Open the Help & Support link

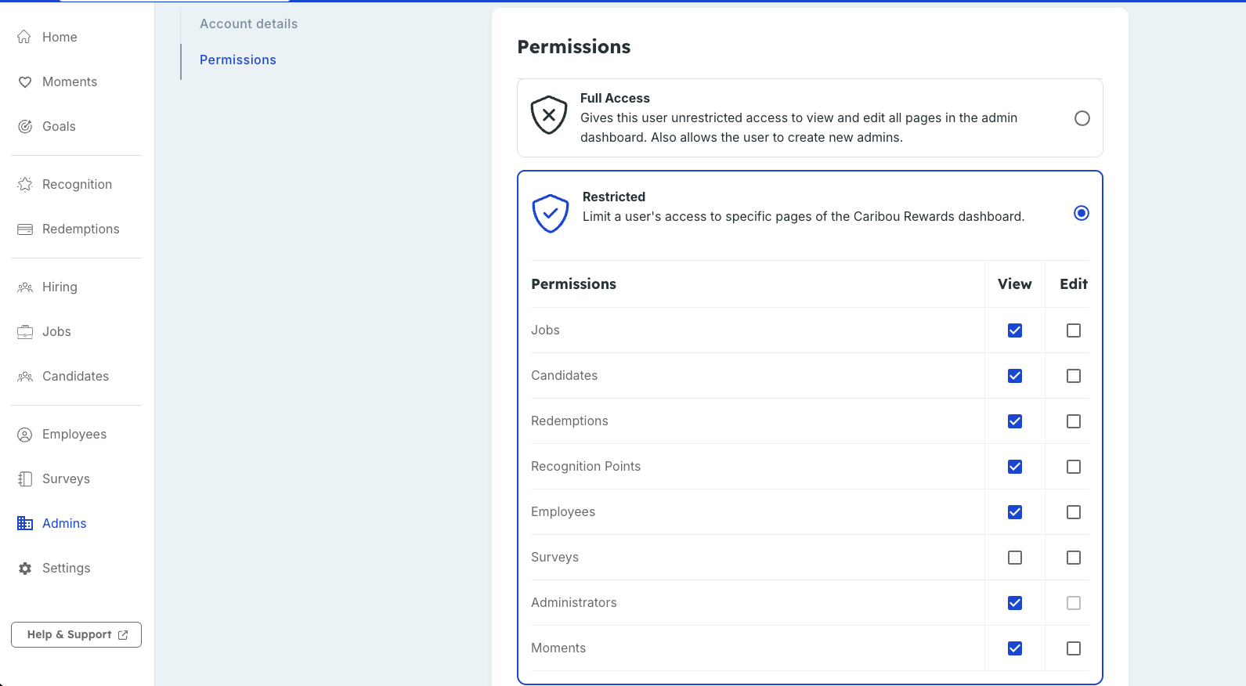[76, 634]
